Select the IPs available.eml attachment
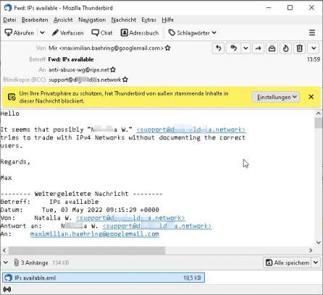 pyautogui.click(x=104, y=278)
